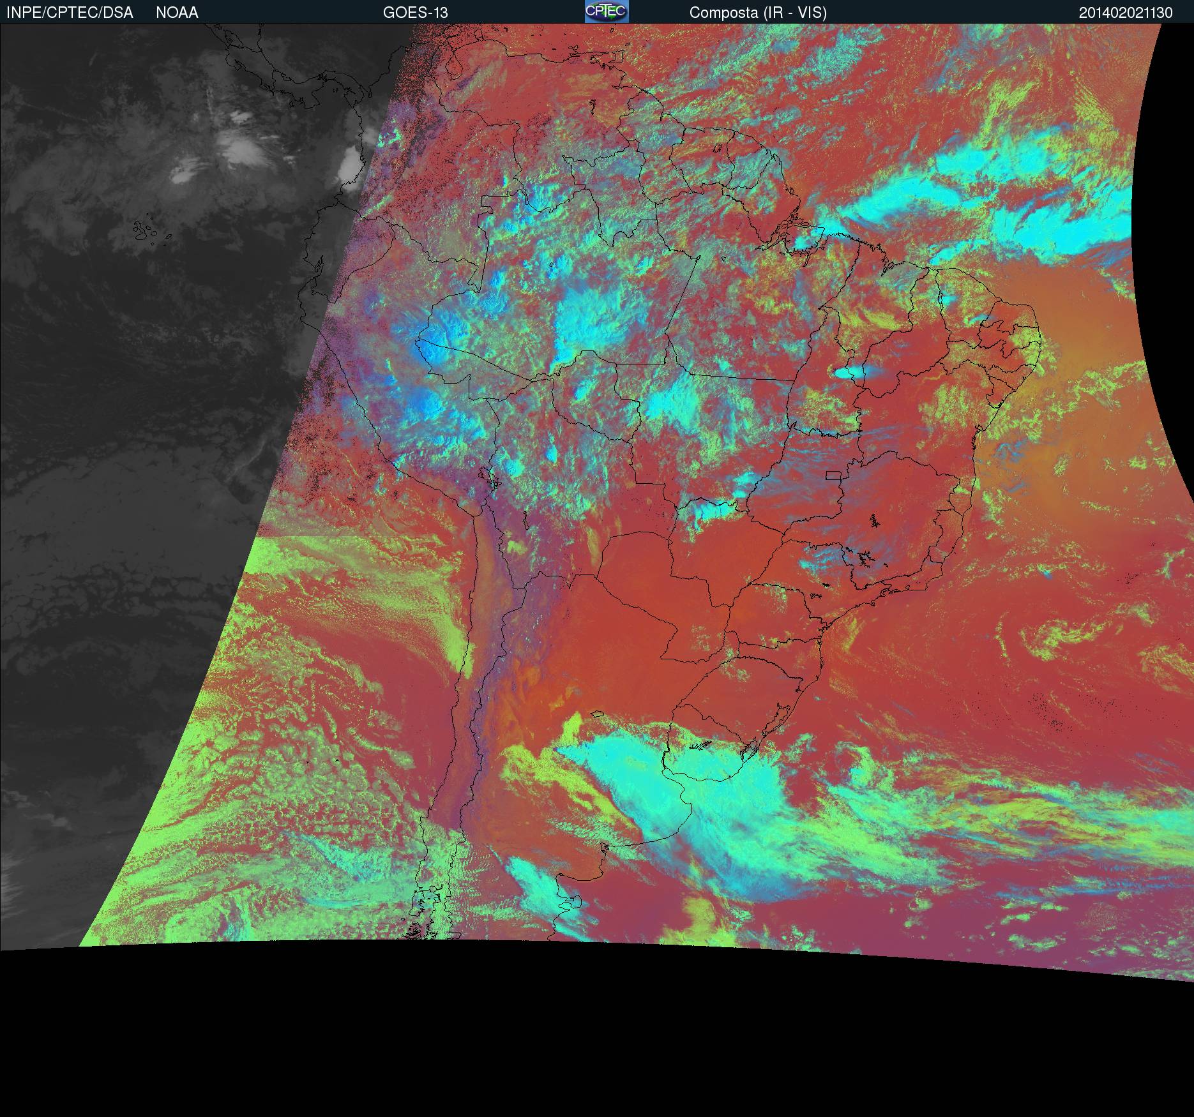Click the CPTEC logo in the header

pos(607,11)
